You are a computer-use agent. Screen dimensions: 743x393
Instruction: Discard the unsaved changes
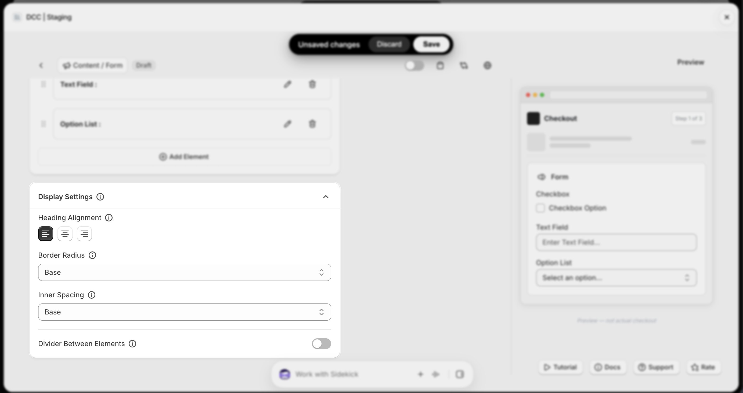[389, 44]
